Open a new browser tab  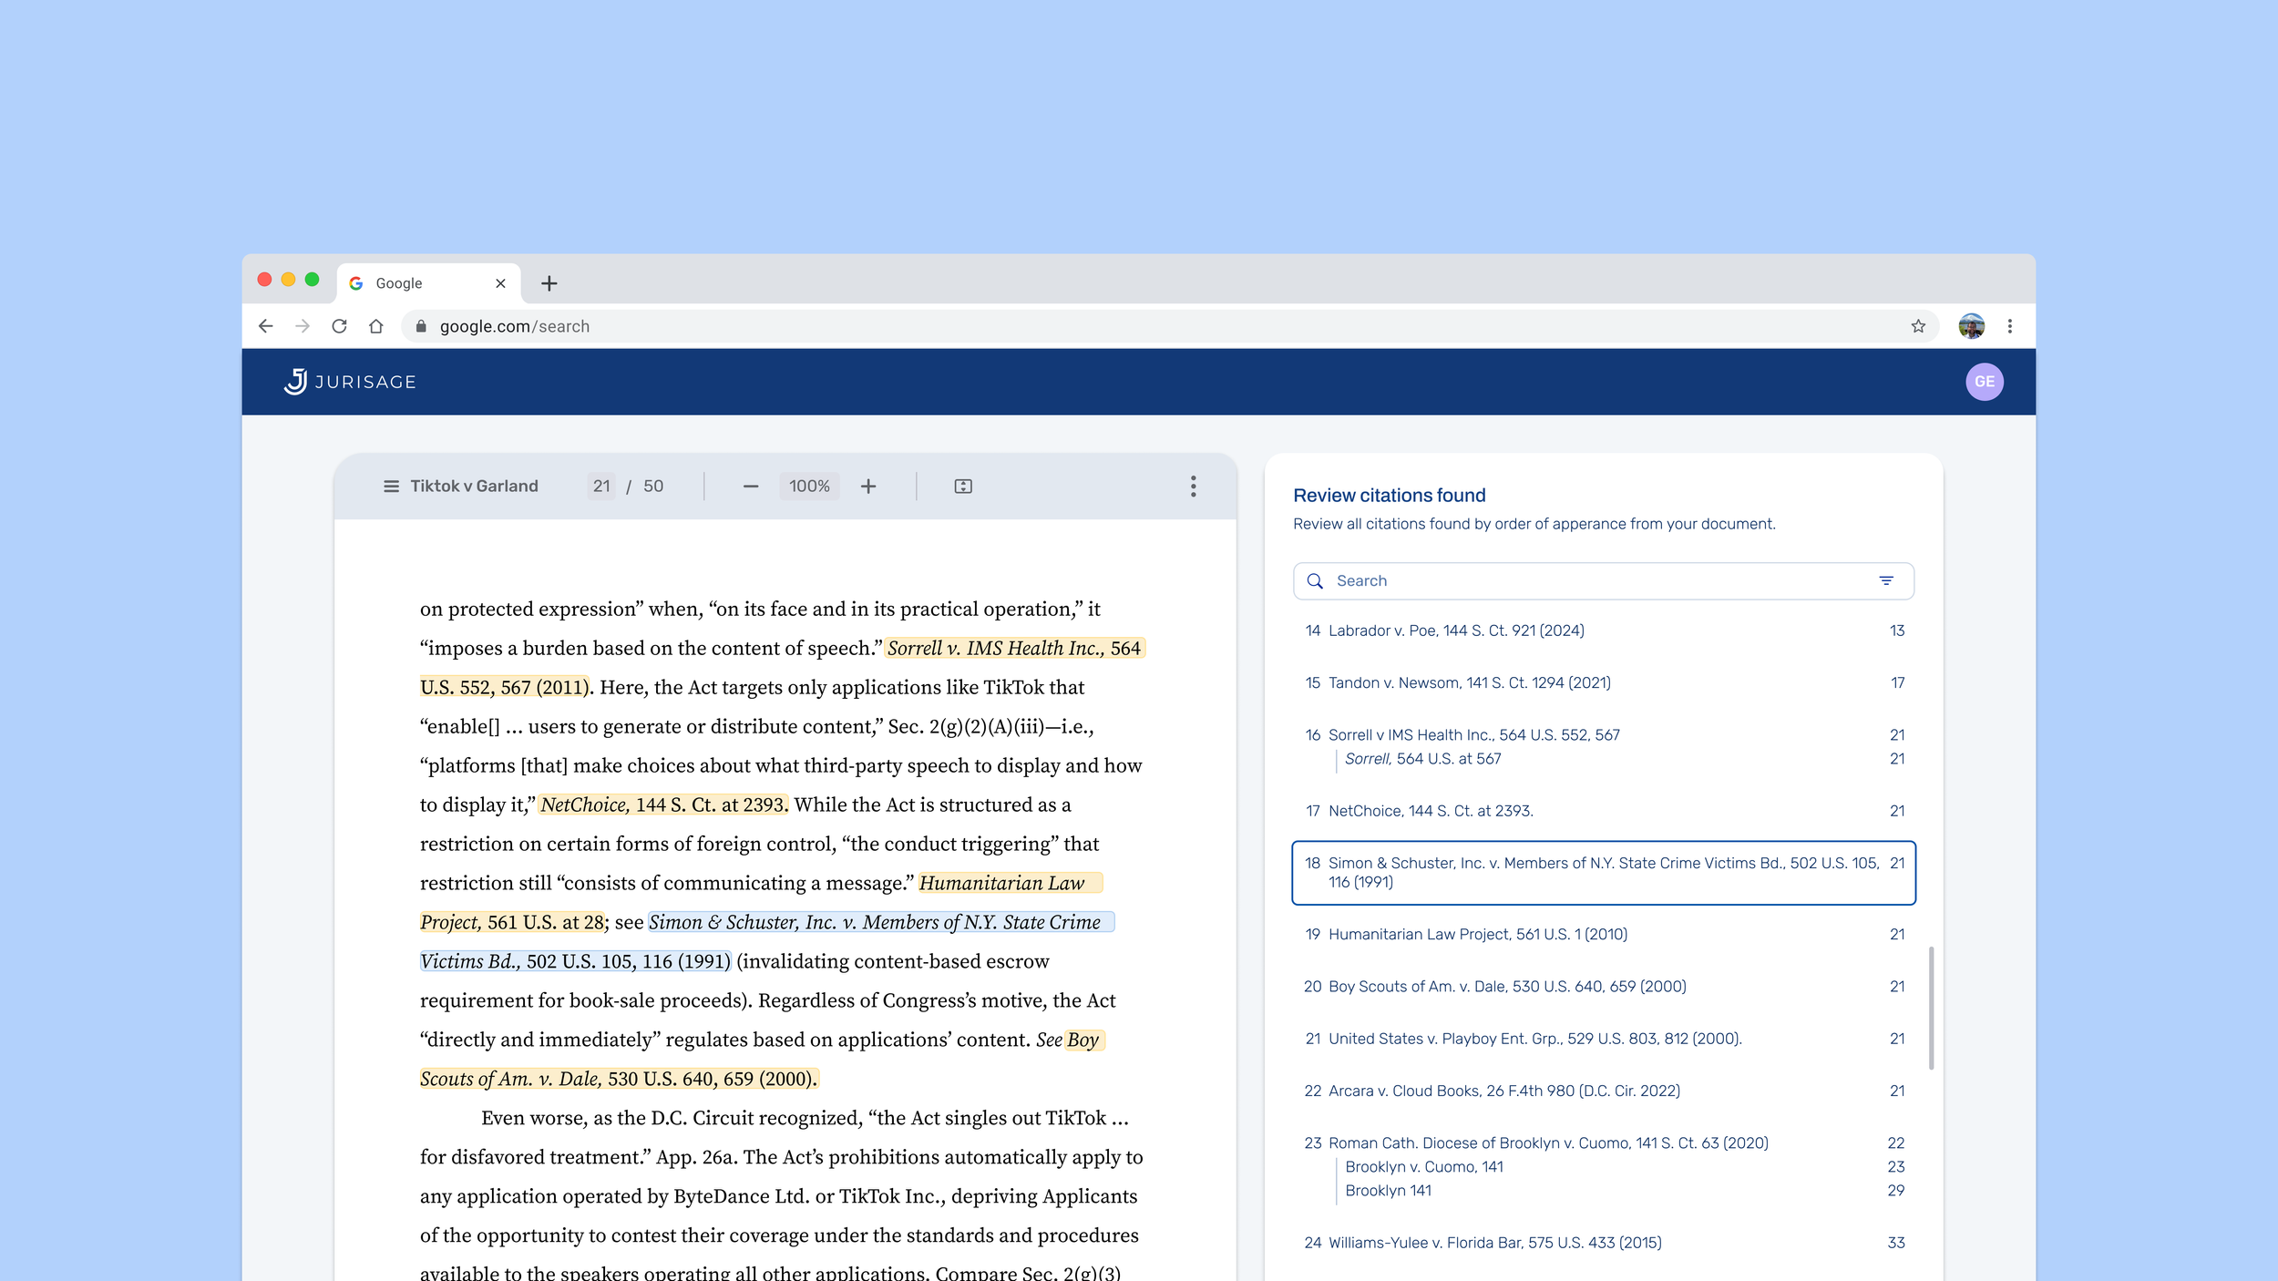click(549, 283)
